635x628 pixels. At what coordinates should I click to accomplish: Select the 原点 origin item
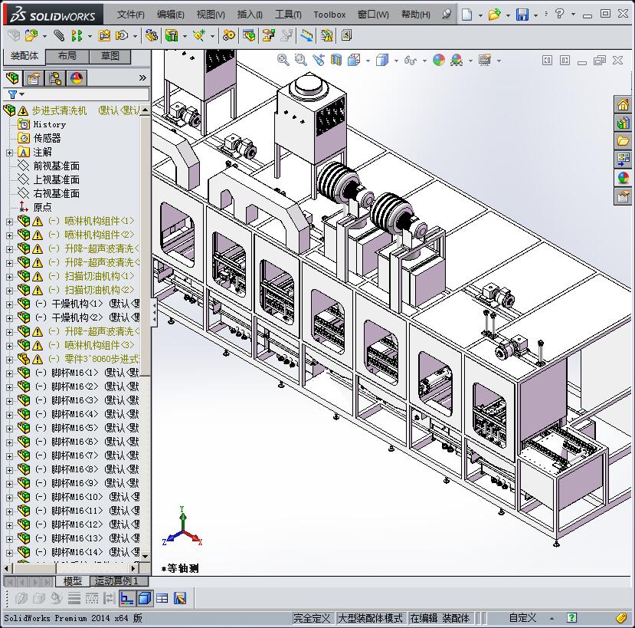click(x=42, y=207)
